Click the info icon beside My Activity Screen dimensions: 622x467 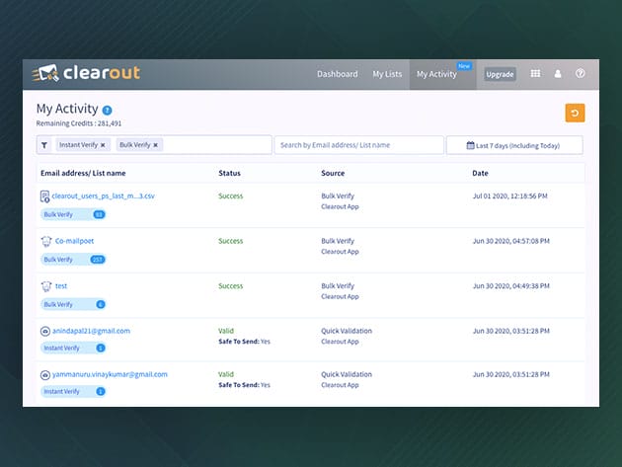[x=107, y=110]
